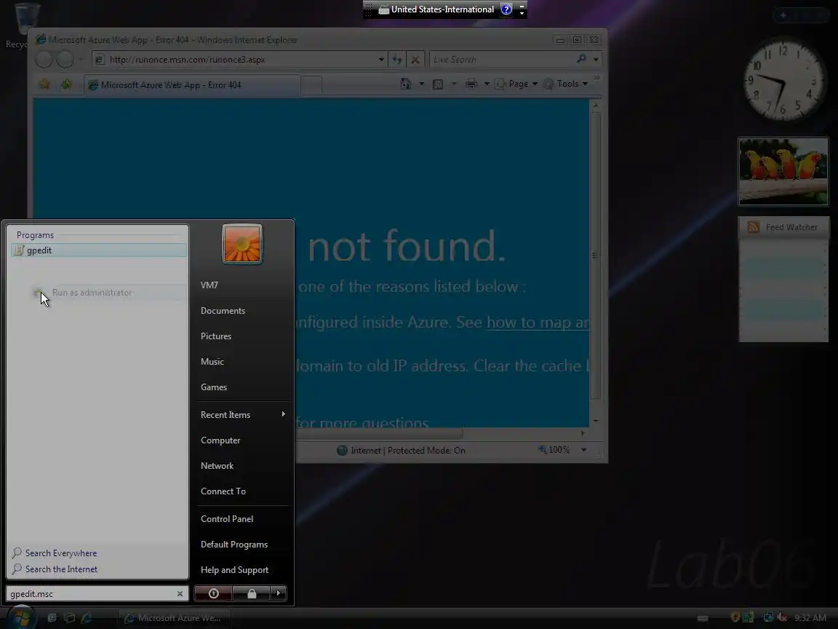Click the Add to Favorites icon
The height and width of the screenshot is (629, 838).
tap(66, 84)
